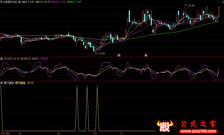Click the blue 财 finance event marker
224x135 pixels.
(x=119, y=55)
